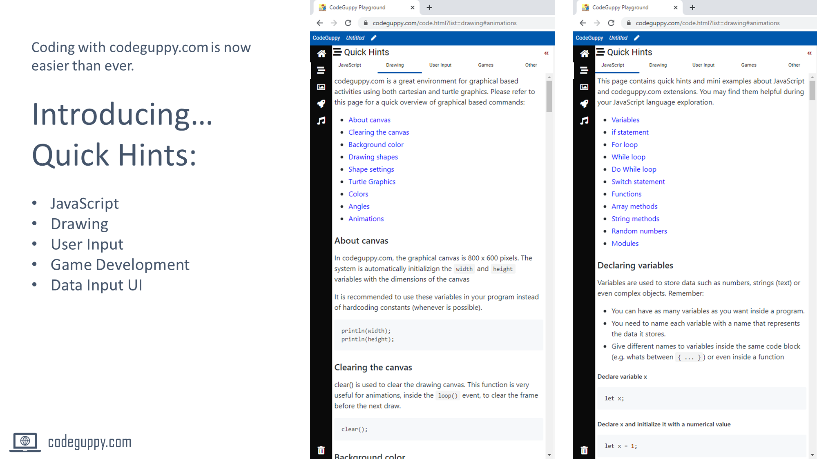The image size is (817, 459).
Task: Open the Random numbers link
Action: click(x=639, y=231)
